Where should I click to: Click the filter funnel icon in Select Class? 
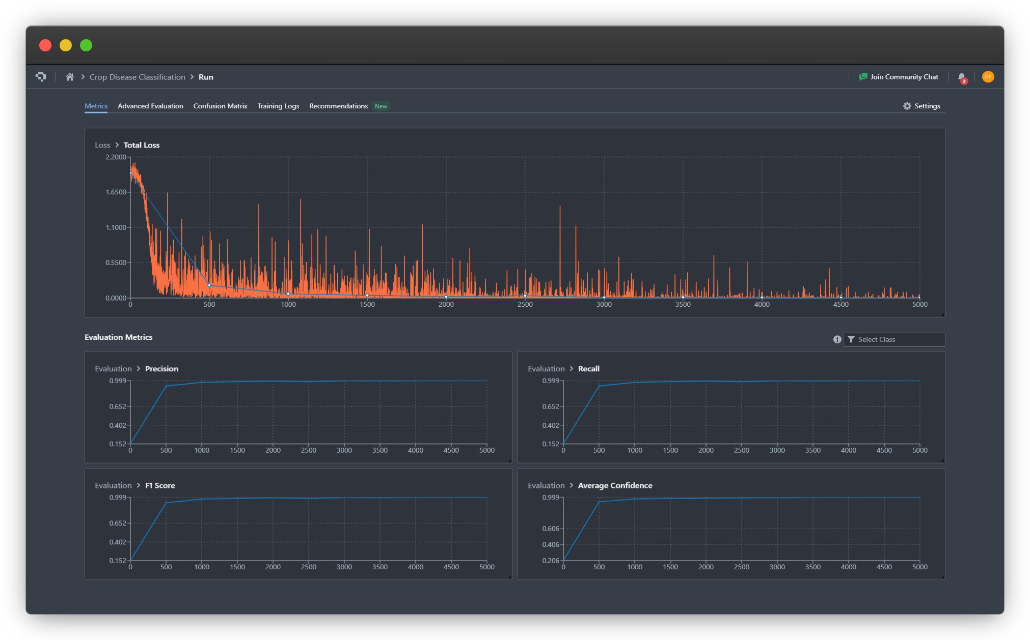click(x=851, y=339)
